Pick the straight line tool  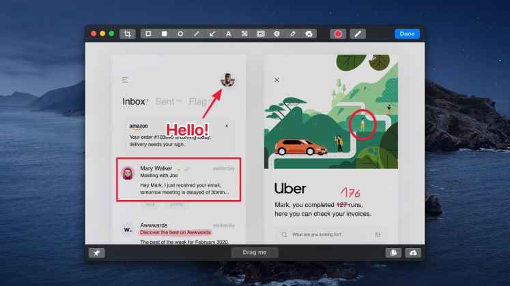(x=197, y=33)
